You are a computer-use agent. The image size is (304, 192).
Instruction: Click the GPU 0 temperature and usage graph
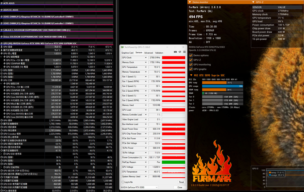(285, 178)
